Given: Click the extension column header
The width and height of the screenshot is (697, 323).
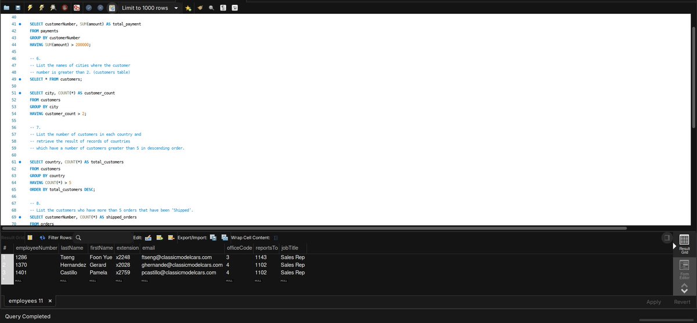Looking at the screenshot, I should coord(127,248).
